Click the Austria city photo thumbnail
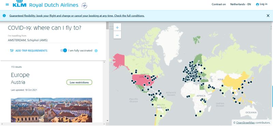 click(x=52, y=110)
